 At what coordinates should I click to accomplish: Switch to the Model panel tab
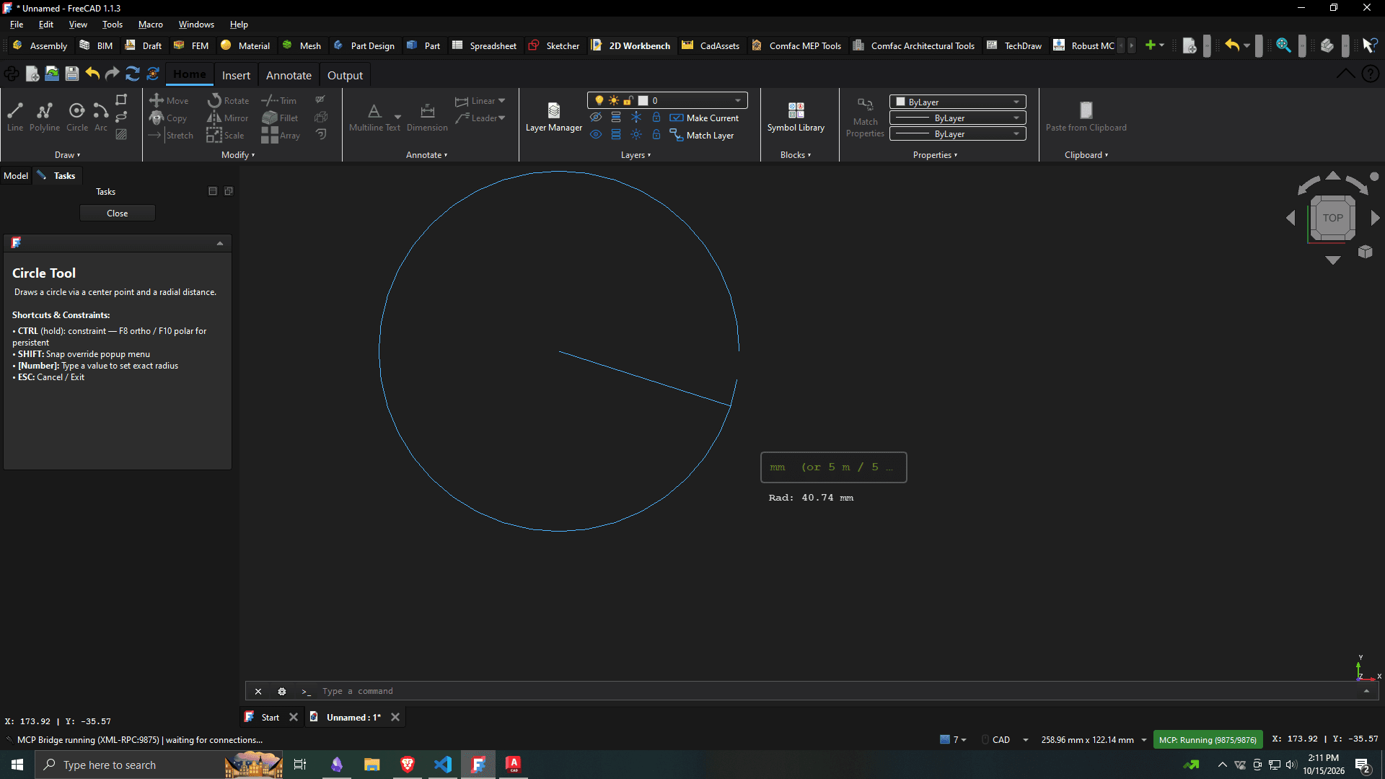[16, 175]
